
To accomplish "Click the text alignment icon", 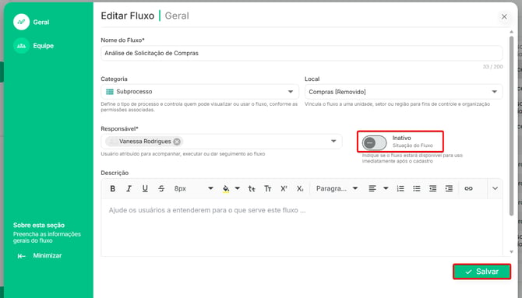I will (372, 188).
